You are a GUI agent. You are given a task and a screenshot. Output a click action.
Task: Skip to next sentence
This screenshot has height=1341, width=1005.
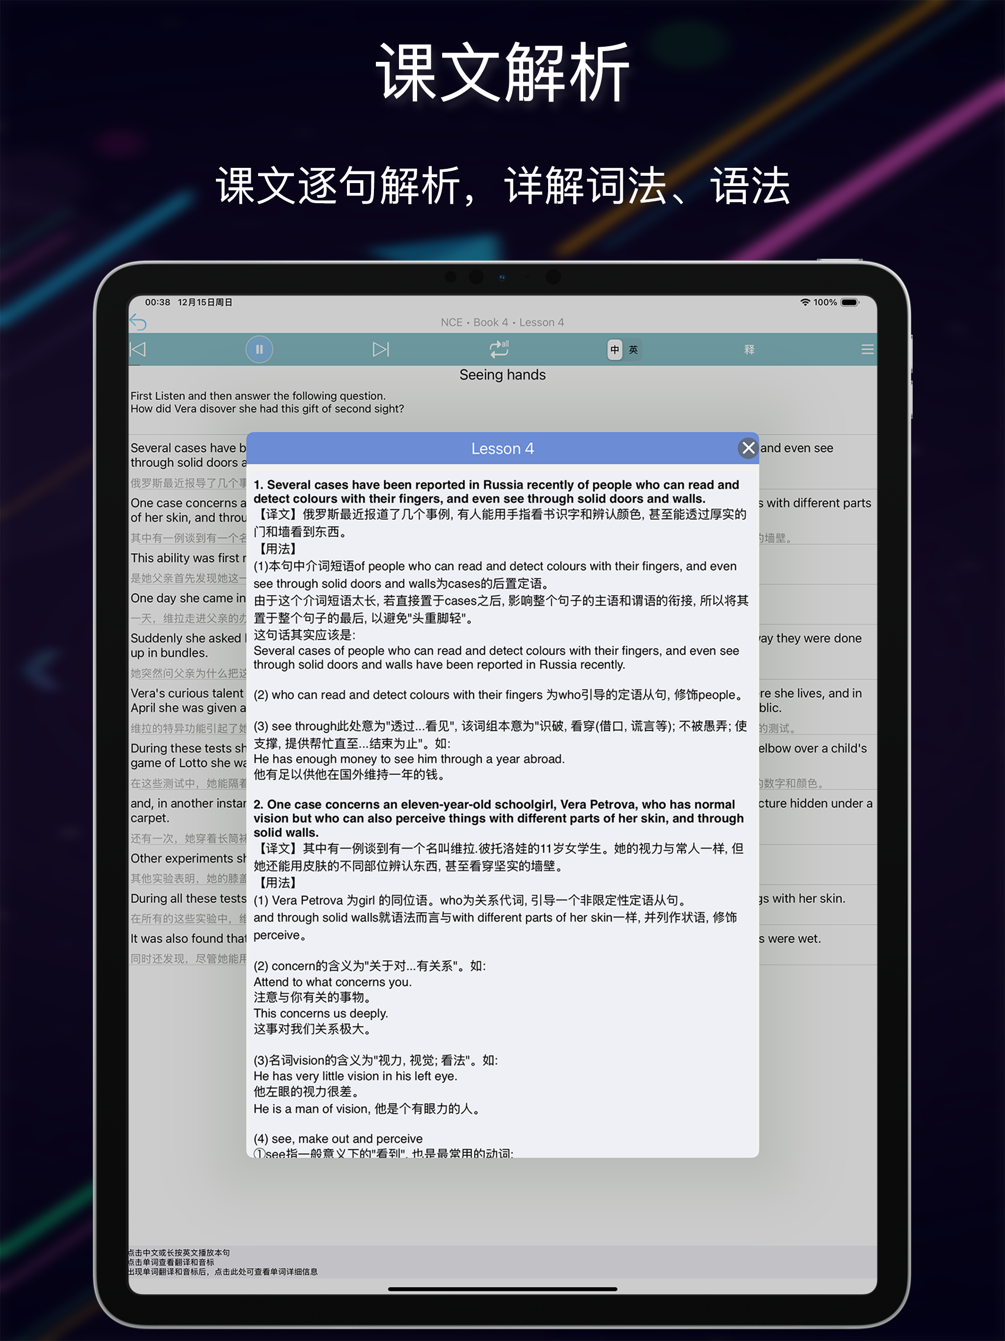point(381,349)
